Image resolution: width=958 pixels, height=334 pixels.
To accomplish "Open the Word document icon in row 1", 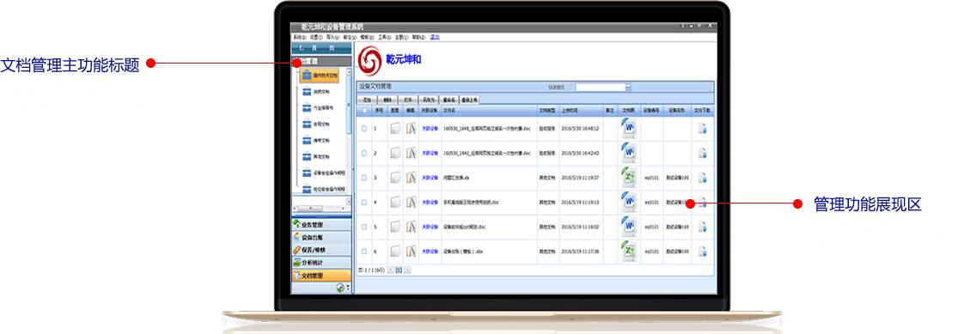I will point(629,129).
